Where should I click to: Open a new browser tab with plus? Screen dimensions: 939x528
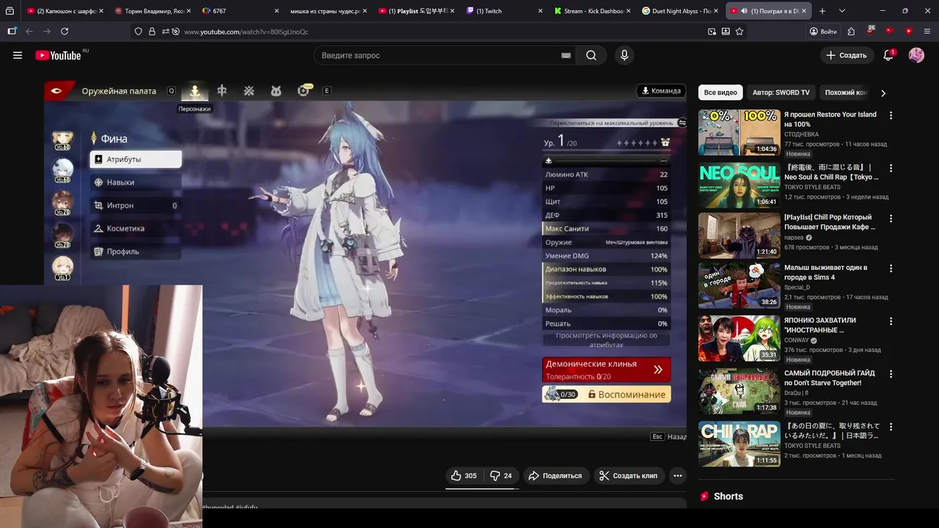pos(822,11)
